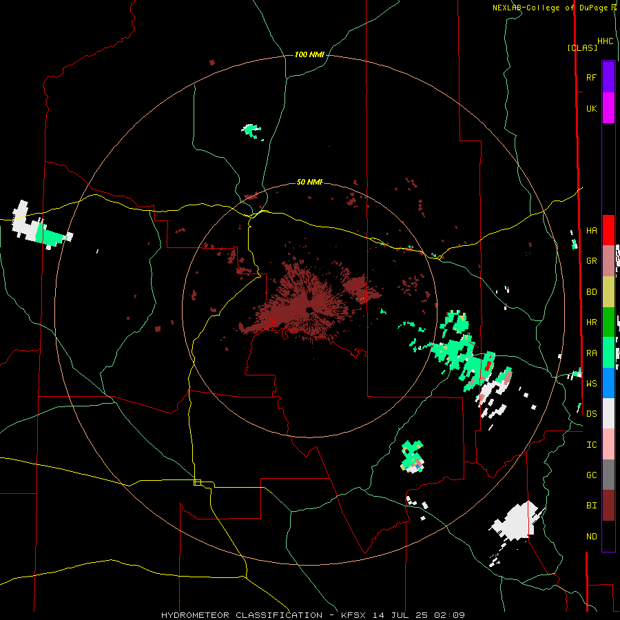Image resolution: width=620 pixels, height=620 pixels.
Task: Click the "DS" legend label
Action: pos(591,413)
